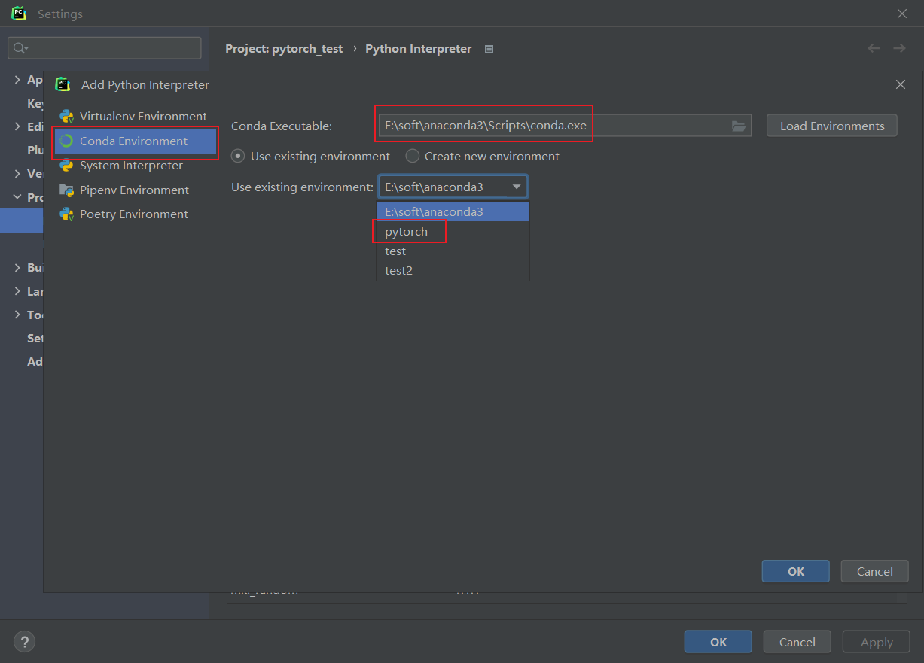Close the Add Python Interpreter dialog

(901, 84)
